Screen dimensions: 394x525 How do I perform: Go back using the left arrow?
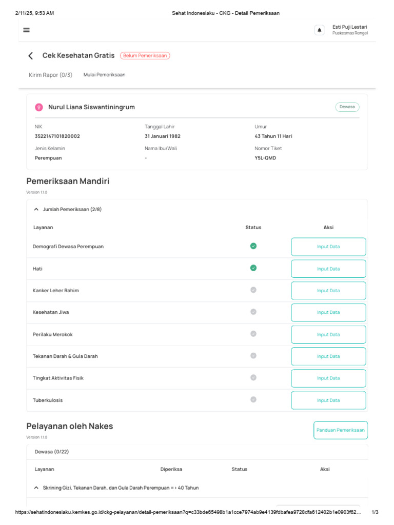coord(31,55)
